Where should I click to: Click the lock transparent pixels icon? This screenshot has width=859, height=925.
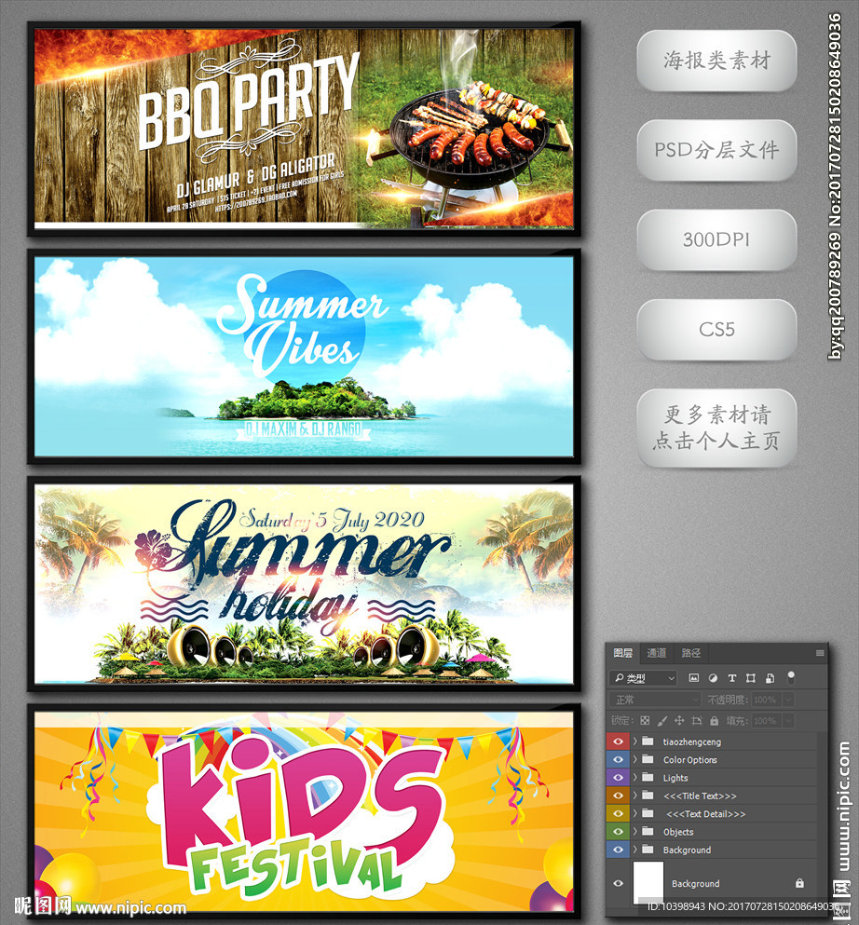(645, 721)
